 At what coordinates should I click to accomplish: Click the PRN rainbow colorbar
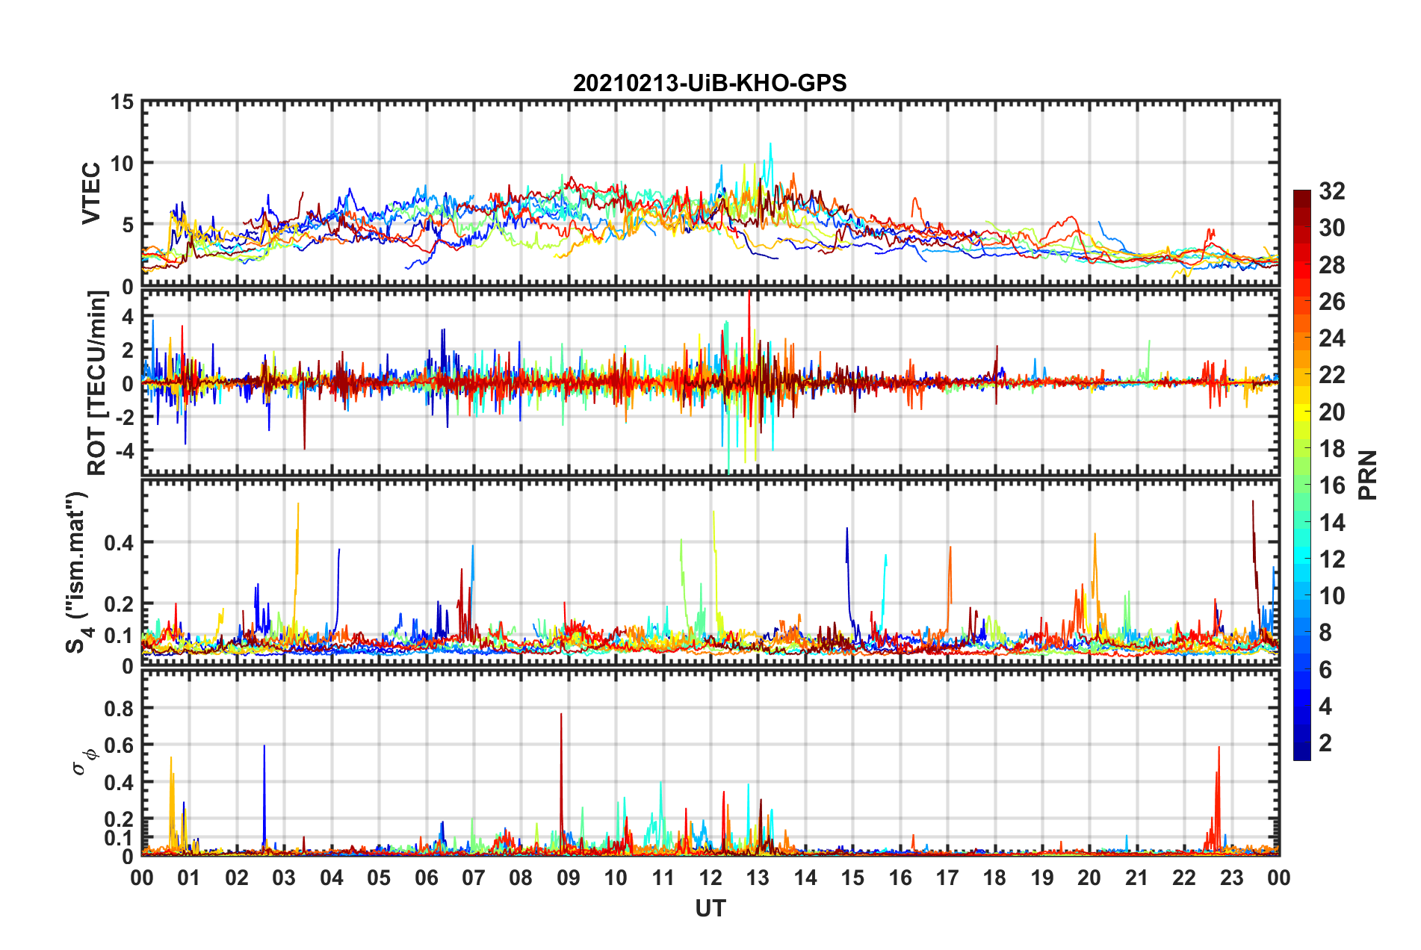(1302, 475)
